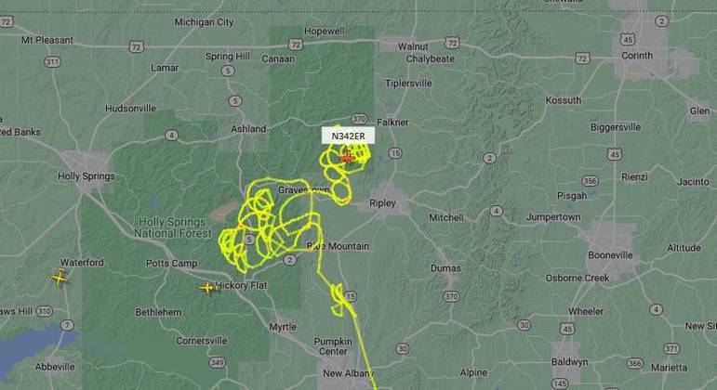Viewport: 717px width, 390px height.
Task: Click the Highway 370 shield near Falkner
Action: tap(359, 119)
